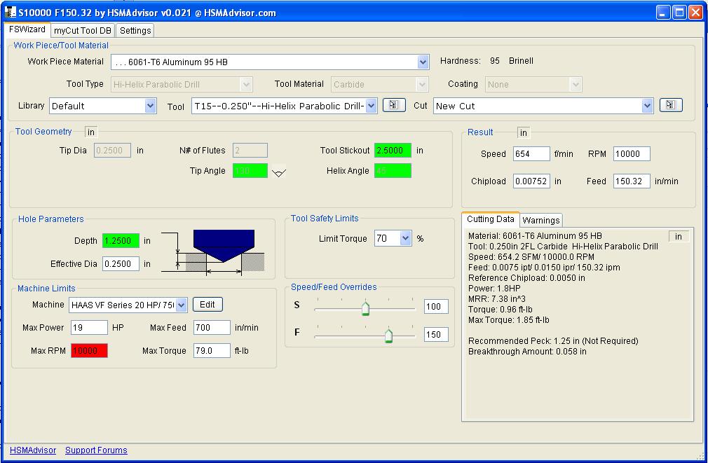Toggle the Tool Geometry 'in' unit button
The width and height of the screenshot is (708, 463).
[91, 132]
